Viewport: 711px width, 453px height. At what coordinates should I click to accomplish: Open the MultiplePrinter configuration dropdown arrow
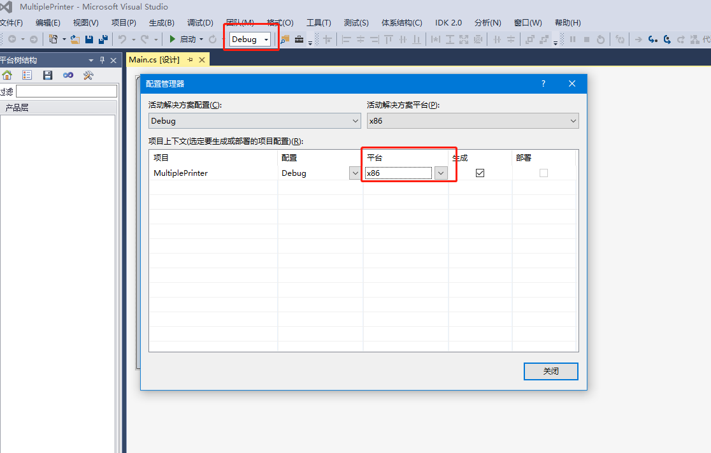click(355, 173)
